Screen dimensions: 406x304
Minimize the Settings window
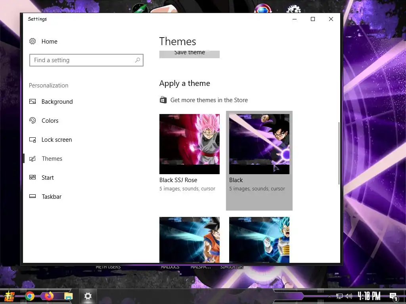coord(295,19)
